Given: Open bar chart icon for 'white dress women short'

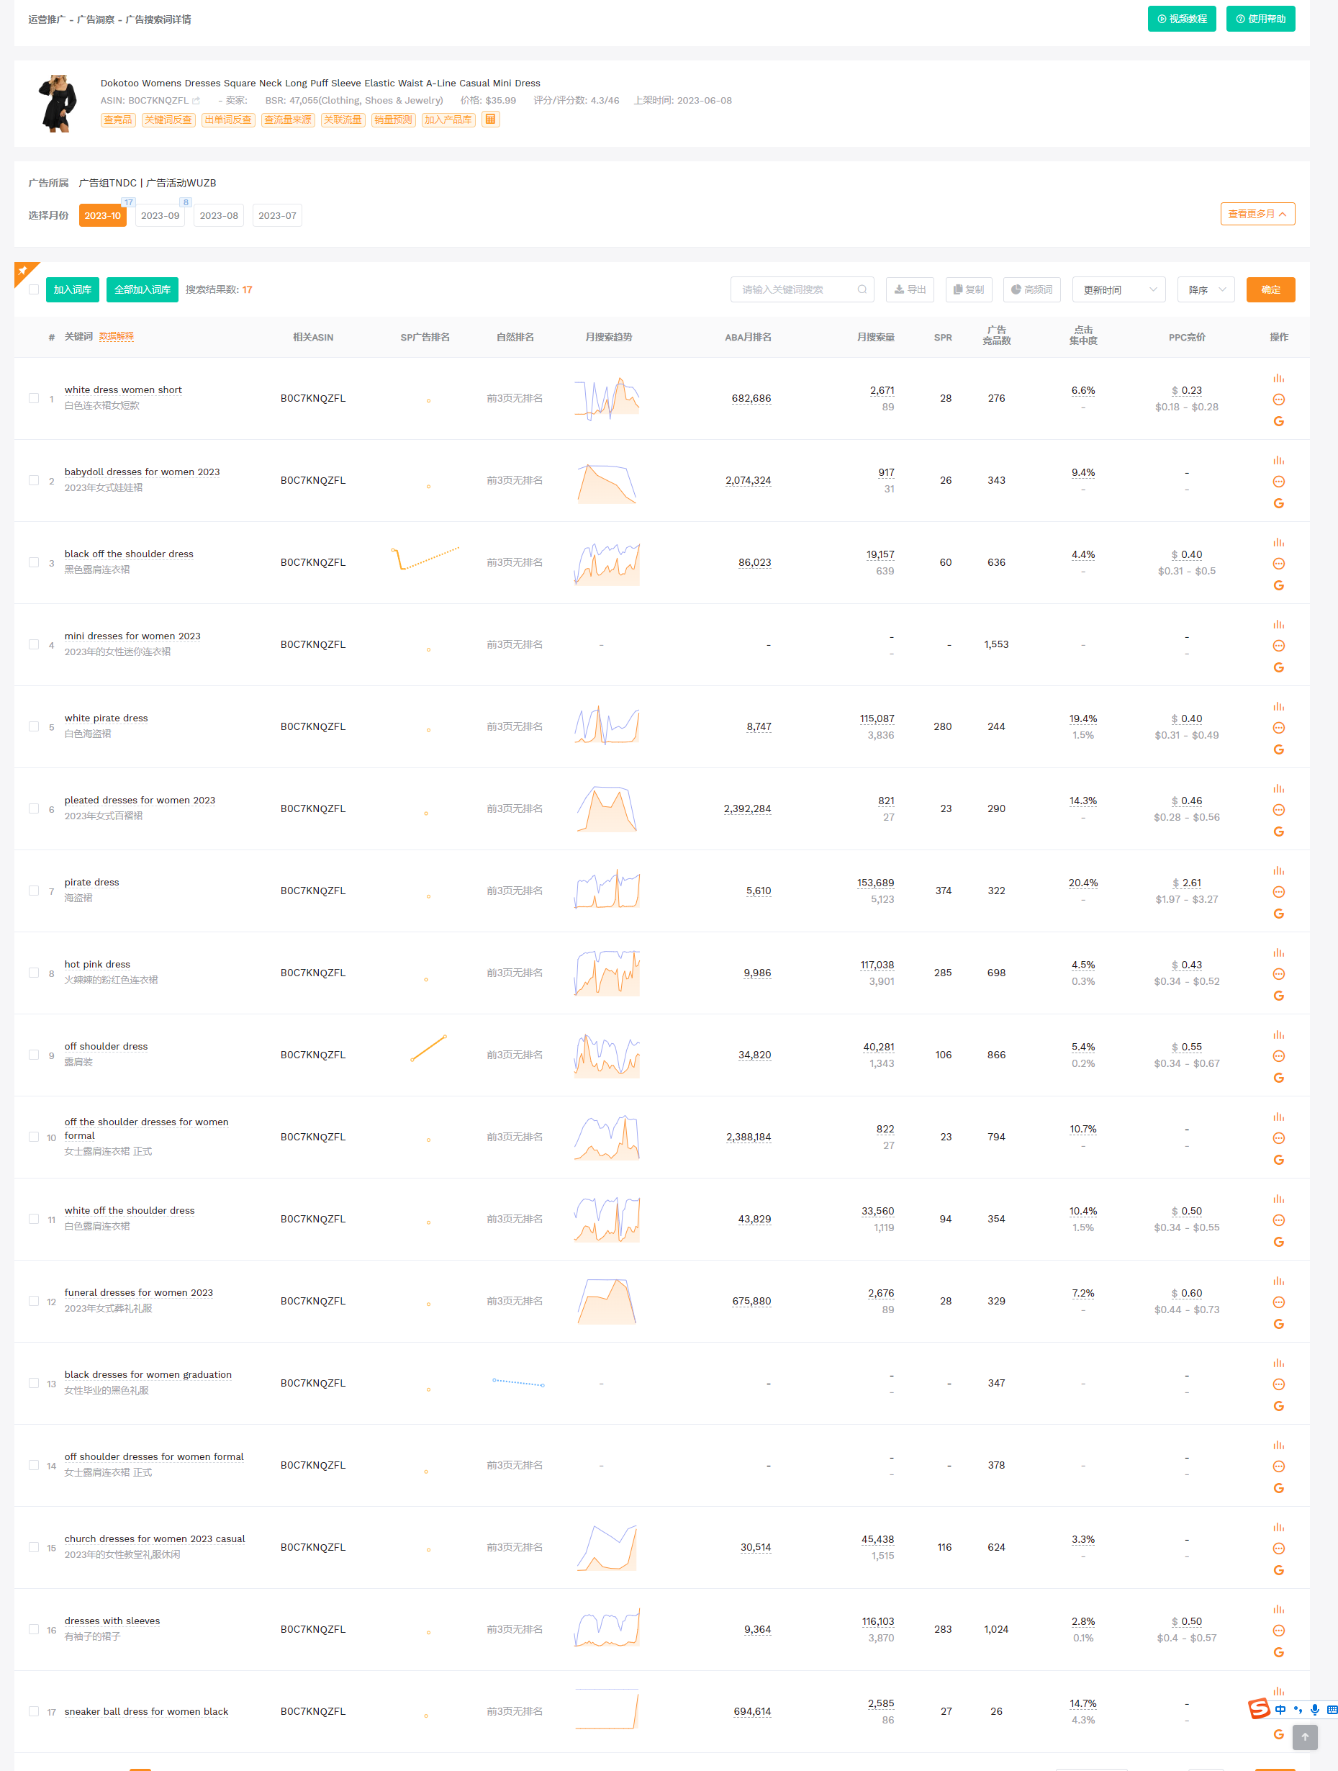Looking at the screenshot, I should tap(1278, 378).
